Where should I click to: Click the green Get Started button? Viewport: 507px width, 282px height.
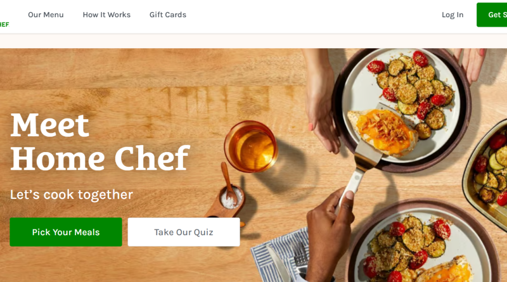[492, 15]
